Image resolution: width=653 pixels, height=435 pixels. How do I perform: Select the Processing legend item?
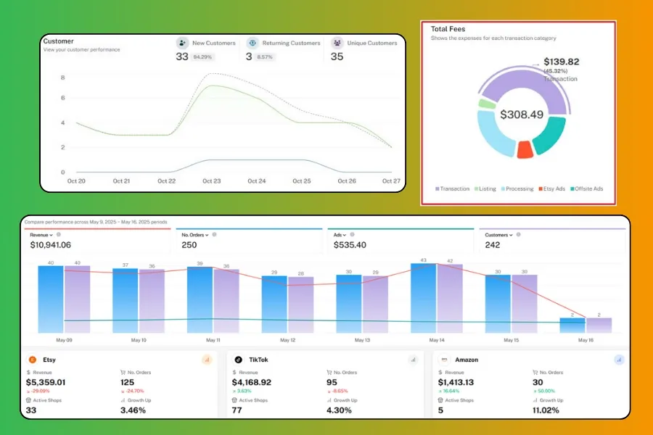tap(517, 189)
